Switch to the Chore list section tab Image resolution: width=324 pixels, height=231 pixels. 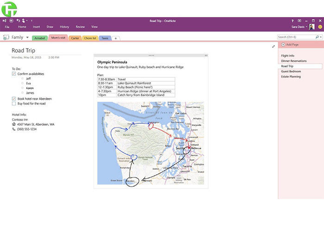point(90,38)
